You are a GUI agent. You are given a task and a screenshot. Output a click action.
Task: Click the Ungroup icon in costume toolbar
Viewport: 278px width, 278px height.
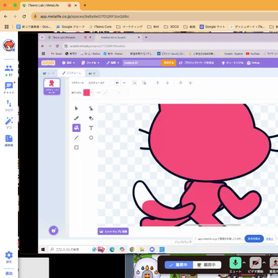144,83
